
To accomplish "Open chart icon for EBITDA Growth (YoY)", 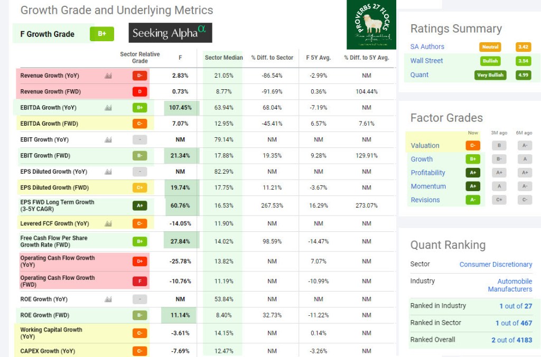I will (x=108, y=108).
